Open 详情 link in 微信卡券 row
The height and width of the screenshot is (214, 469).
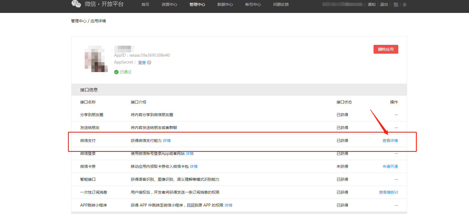pyautogui.click(x=194, y=166)
